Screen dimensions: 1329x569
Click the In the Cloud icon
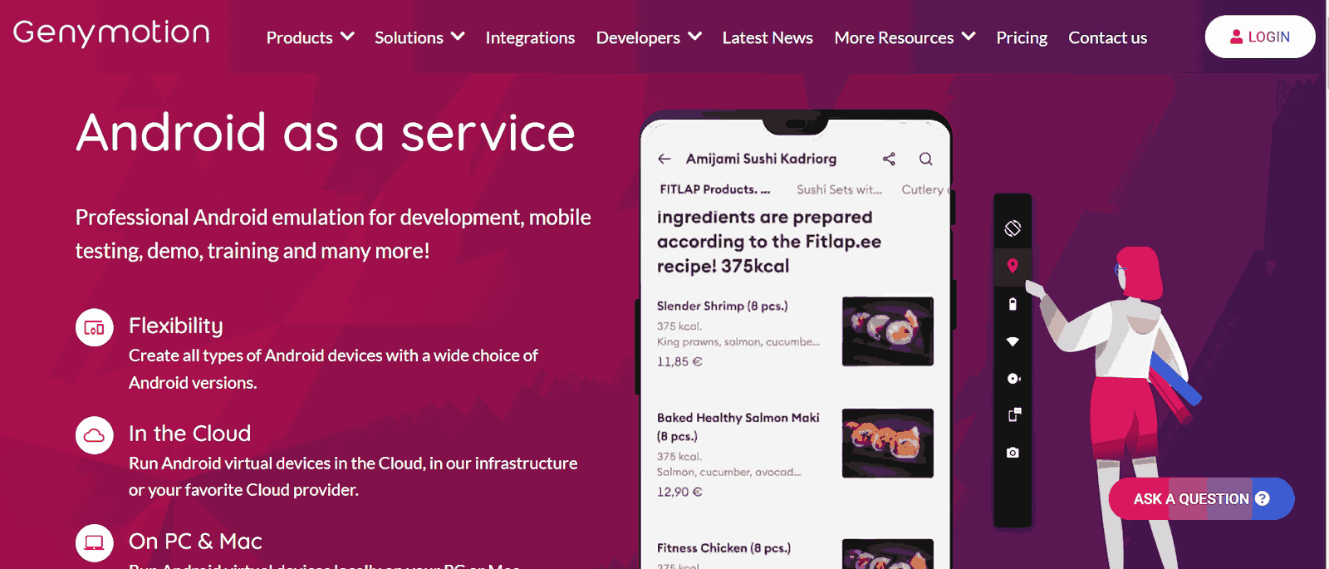click(x=95, y=435)
